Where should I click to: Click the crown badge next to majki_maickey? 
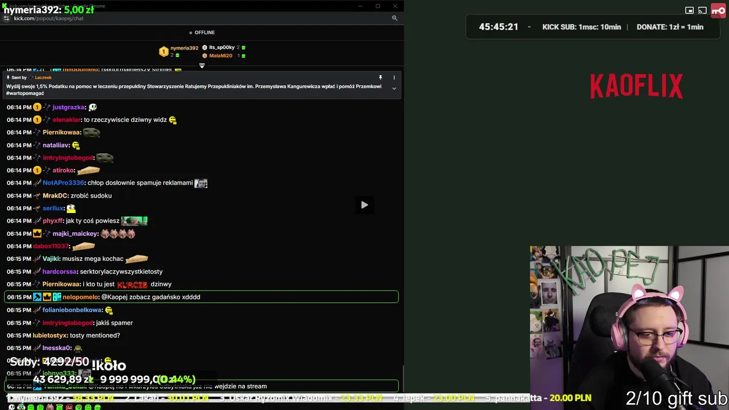pyautogui.click(x=37, y=233)
